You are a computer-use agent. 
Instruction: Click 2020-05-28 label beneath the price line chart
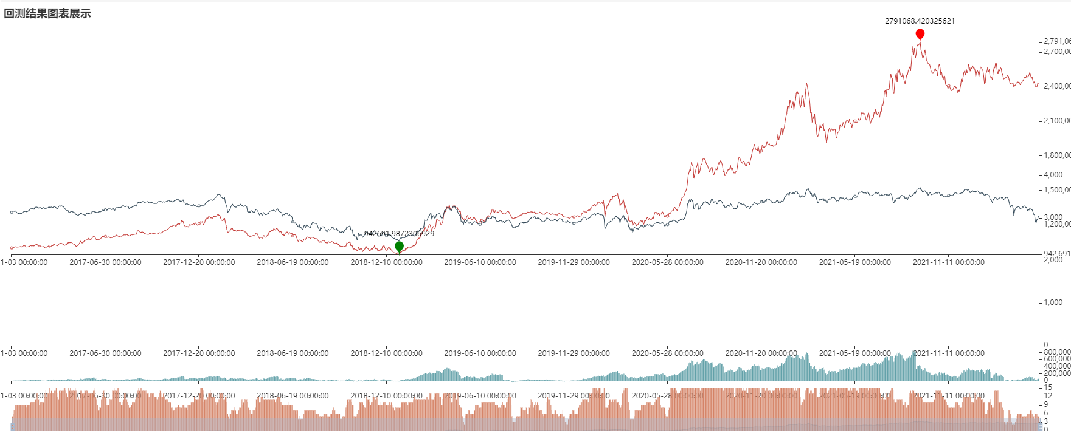pos(667,262)
